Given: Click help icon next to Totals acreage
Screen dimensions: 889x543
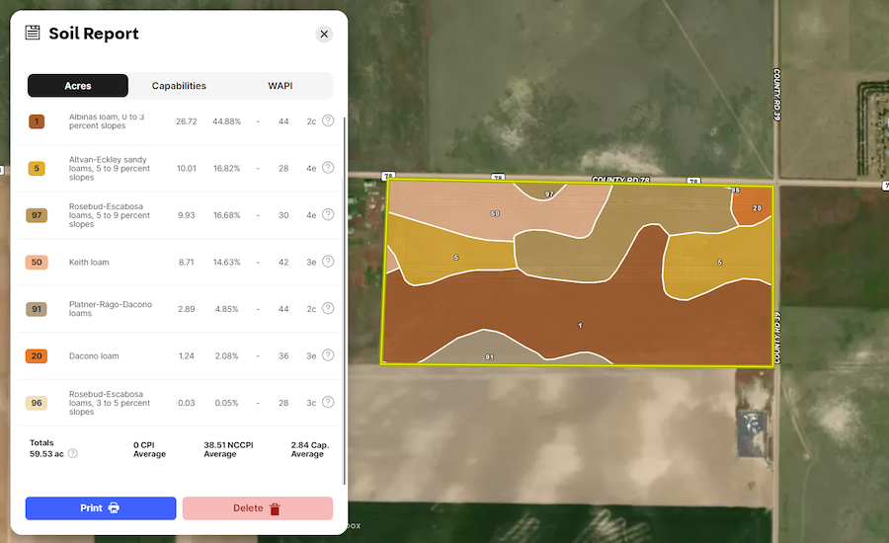Looking at the screenshot, I should pos(72,454).
